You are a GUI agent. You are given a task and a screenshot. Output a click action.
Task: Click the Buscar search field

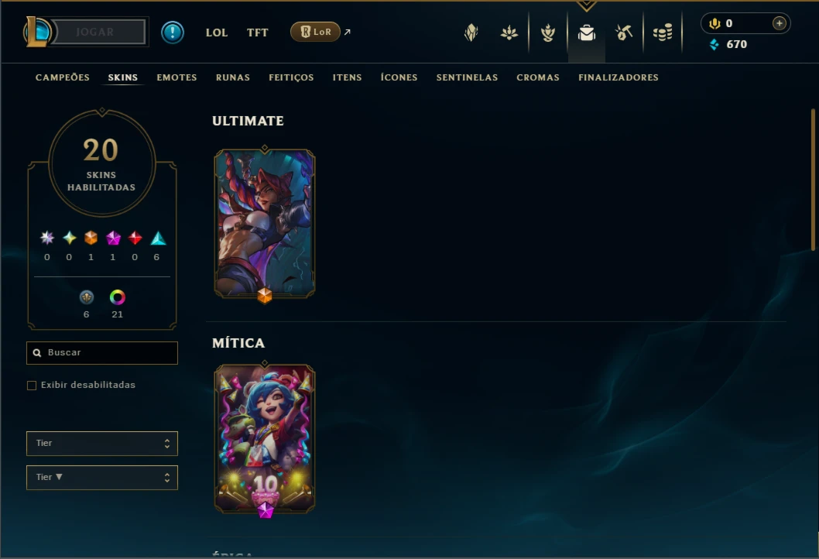(x=102, y=352)
